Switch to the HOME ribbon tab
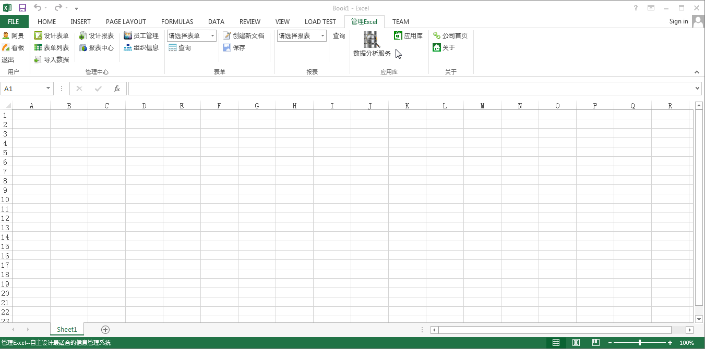This screenshot has height=349, width=705. (x=47, y=22)
